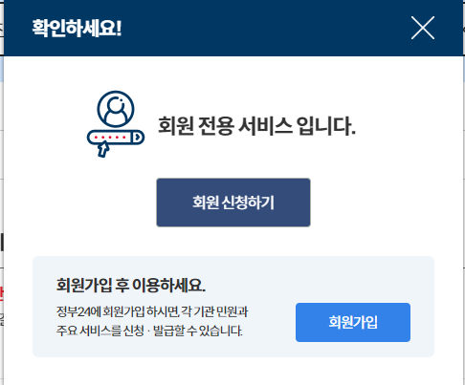Screen dimensions: 465x385
Task: Click the upward arrow cursor graphic
Action: (102, 149)
